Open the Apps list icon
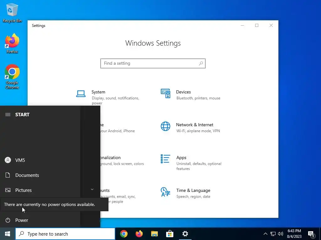The width and height of the screenshot is (321, 240). (x=166, y=159)
